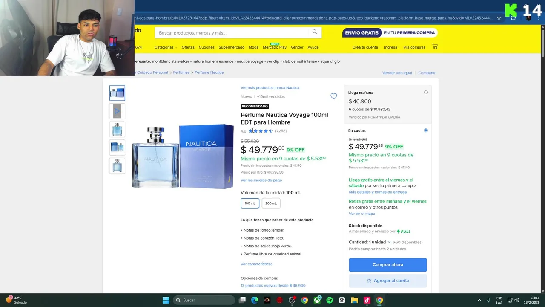Select the Llega mañana purchase option
This screenshot has height=307, width=545.
pos(426,92)
